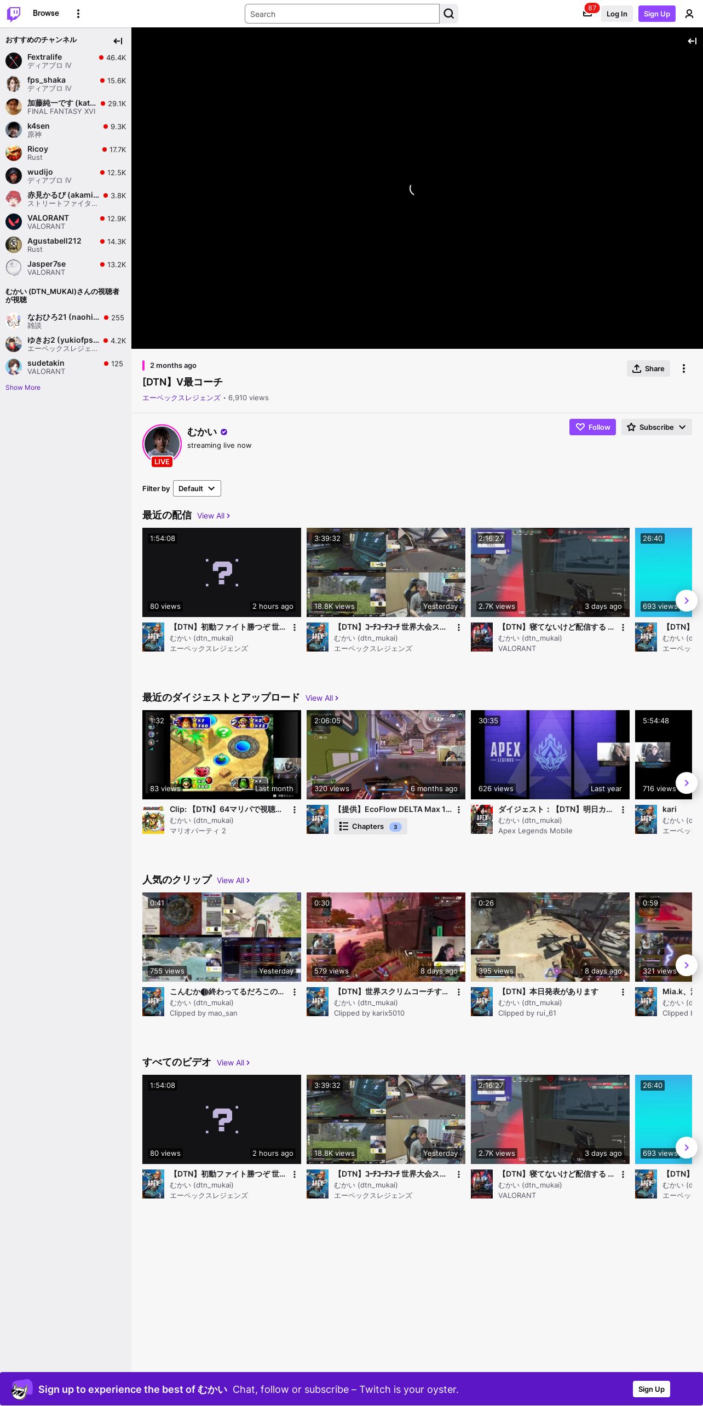Open the 0:30 clip thumbnail in 人気のクリップ
This screenshot has height=1406, width=703.
pyautogui.click(x=386, y=937)
